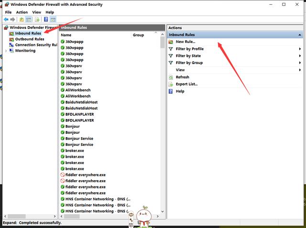Select the first BaiduNetdiskHost rule
The image size is (306, 228).
[x=81, y=102]
